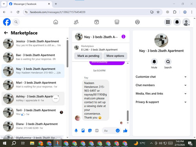Open the three-dot options on Ashley's chat
This screenshot has width=196, height=147.
56,98
